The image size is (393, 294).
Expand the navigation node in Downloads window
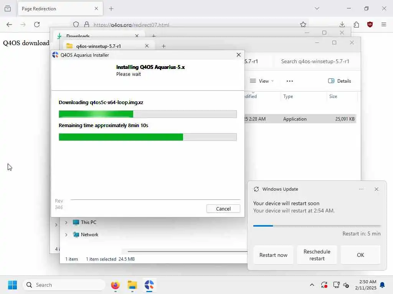pos(56,225)
